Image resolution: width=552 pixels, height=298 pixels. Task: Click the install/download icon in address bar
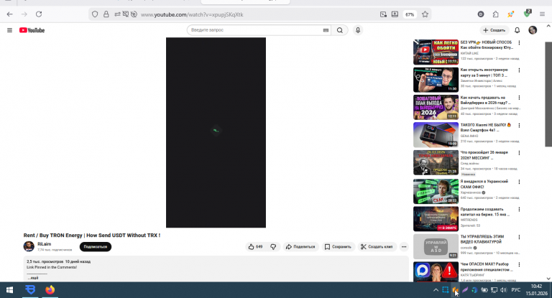(395, 14)
